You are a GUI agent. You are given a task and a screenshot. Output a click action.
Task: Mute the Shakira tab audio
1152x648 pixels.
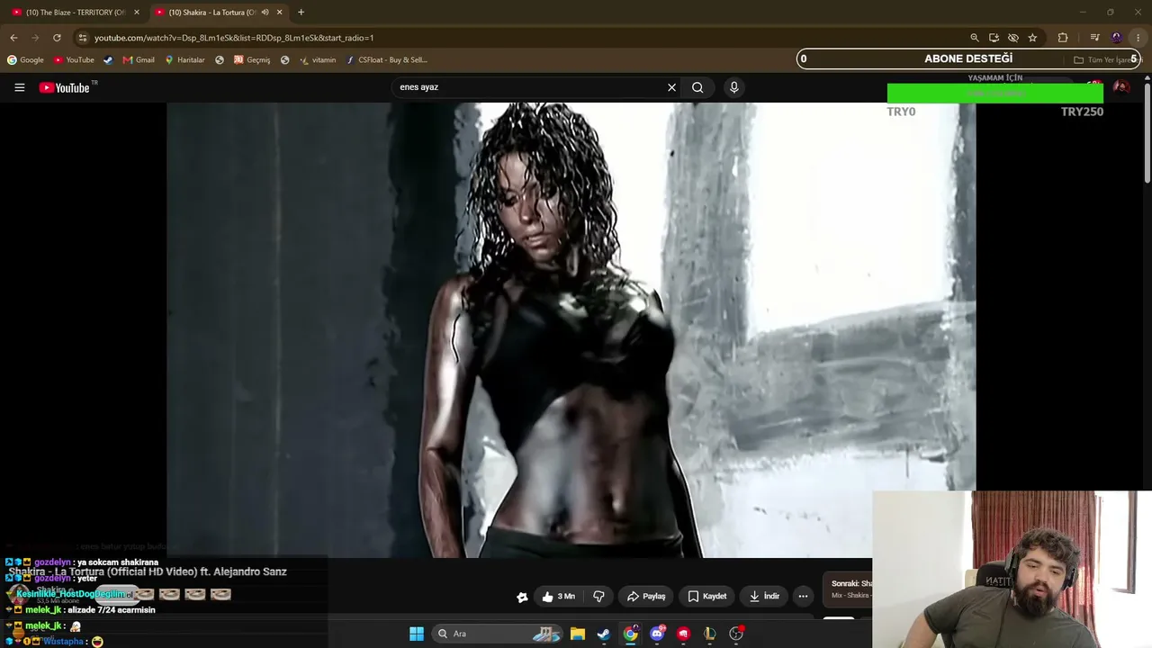265,13
